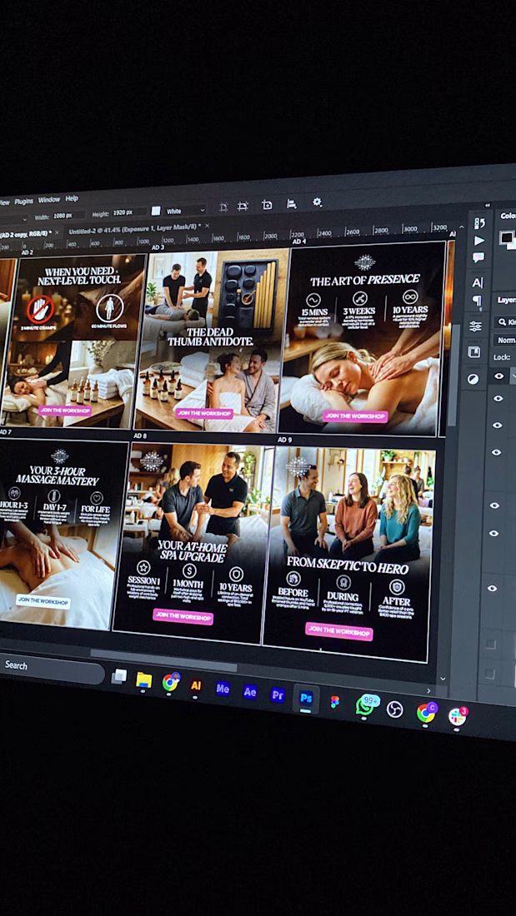The height and width of the screenshot is (916, 516).
Task: Open Adobe Media Encoder from the taskbar
Action: (223, 689)
